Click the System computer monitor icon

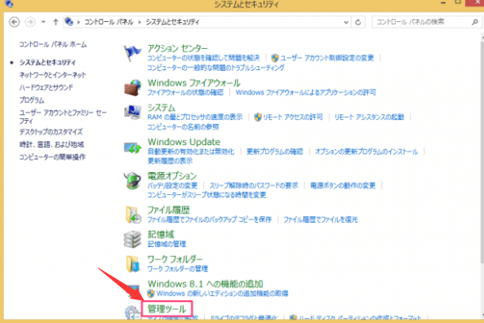pyautogui.click(x=133, y=113)
